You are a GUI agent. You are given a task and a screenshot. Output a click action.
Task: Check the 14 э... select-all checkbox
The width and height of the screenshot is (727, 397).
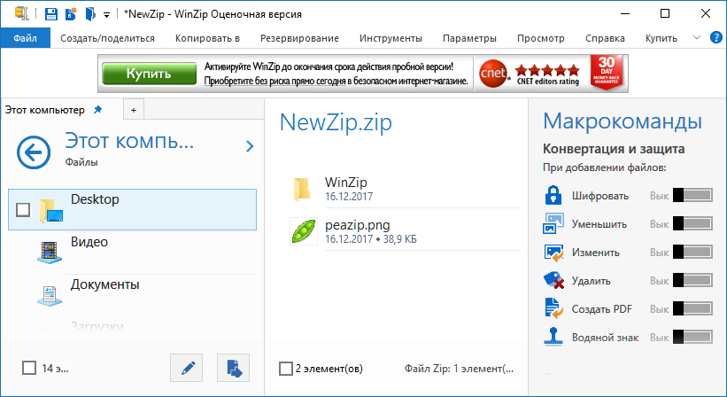(x=29, y=368)
